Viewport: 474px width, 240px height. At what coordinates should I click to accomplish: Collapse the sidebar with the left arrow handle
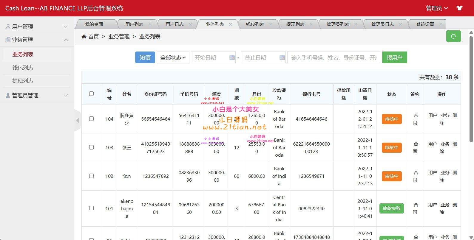point(78,120)
